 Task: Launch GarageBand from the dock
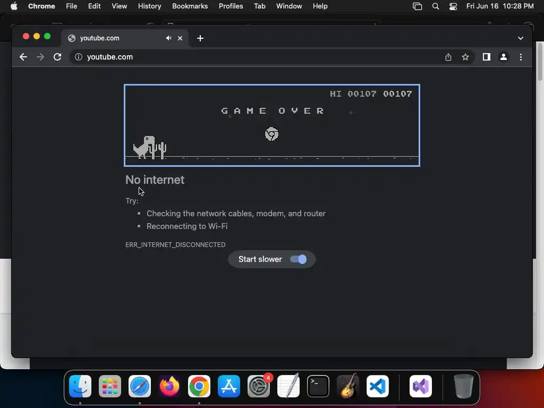pyautogui.click(x=348, y=386)
